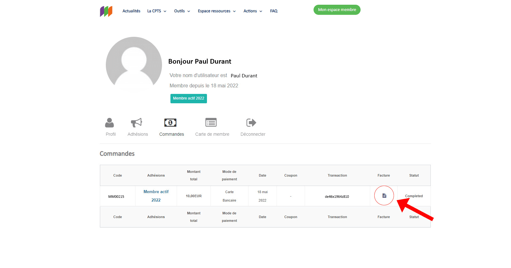Open the FAQ menu item

274,11
